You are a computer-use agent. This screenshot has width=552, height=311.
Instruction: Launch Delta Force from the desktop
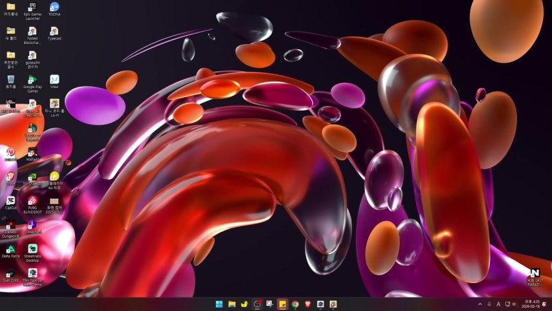pyautogui.click(x=10, y=249)
